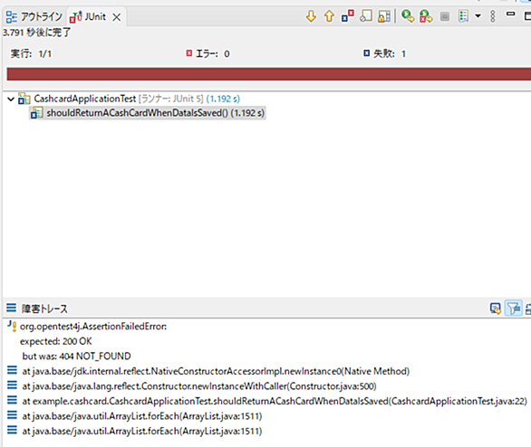
Task: Select CashcardApplicationTest test class row
Action: [x=129, y=99]
